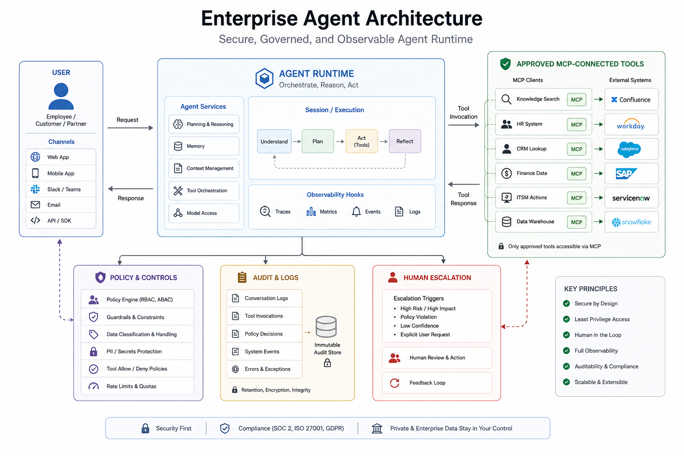This screenshot has height=456, width=684.
Task: Click the Reflect step box
Action: (x=405, y=141)
